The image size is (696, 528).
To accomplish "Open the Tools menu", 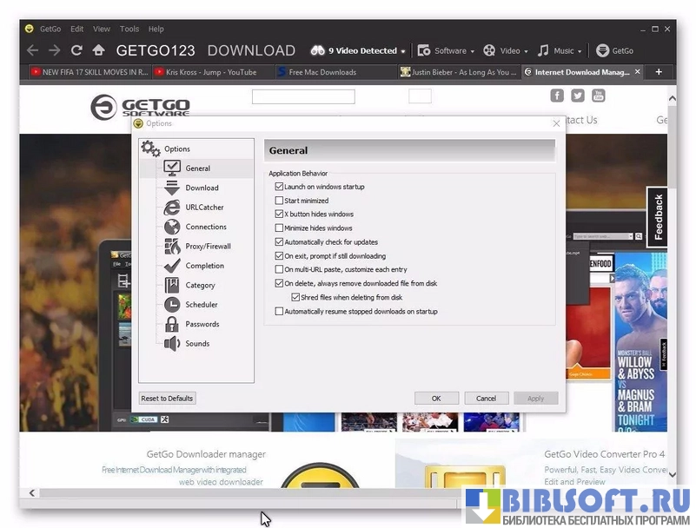I will [129, 29].
